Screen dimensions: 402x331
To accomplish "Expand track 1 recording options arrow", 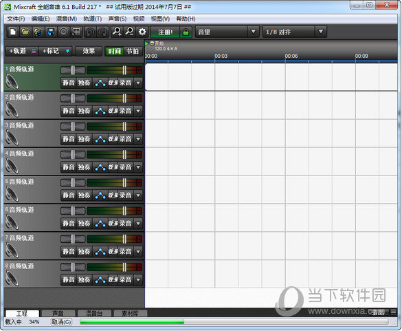I will [138, 83].
